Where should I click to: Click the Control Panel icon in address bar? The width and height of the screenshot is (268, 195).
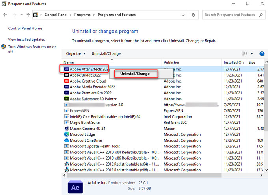click(x=35, y=15)
